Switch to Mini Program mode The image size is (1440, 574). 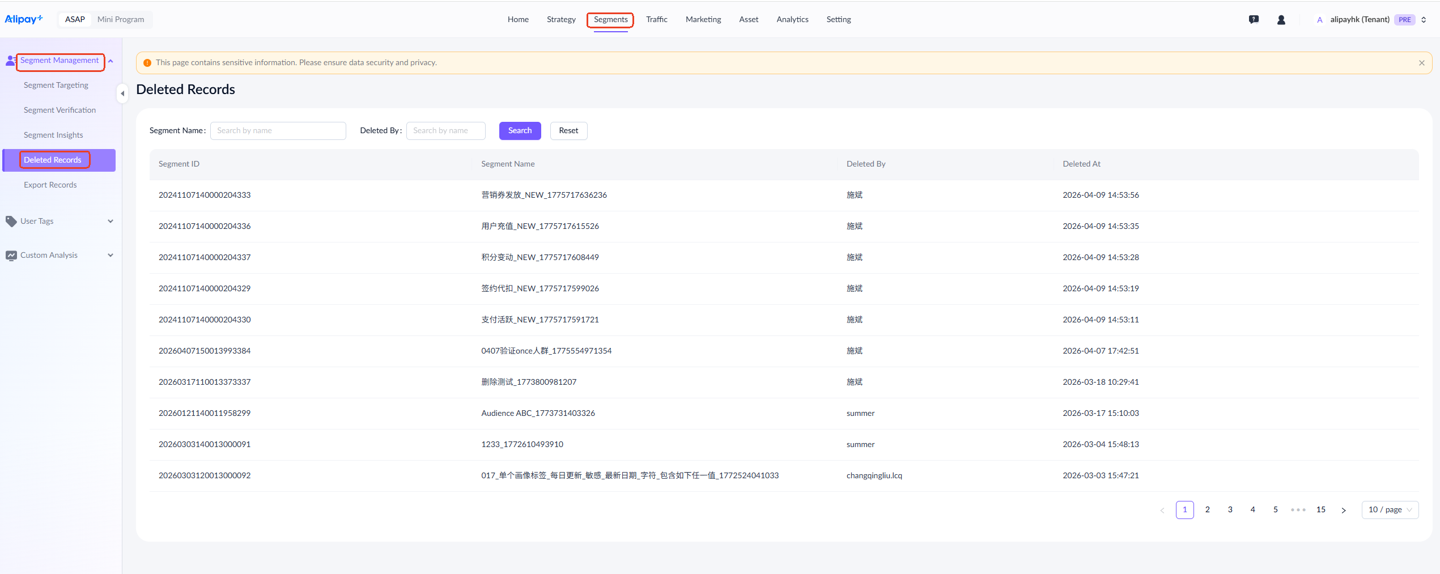[121, 19]
